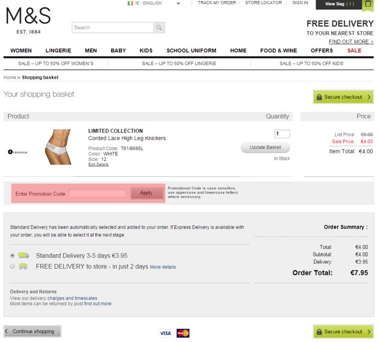Click the M&S logo
This screenshot has width=379, height=342.
(28, 21)
